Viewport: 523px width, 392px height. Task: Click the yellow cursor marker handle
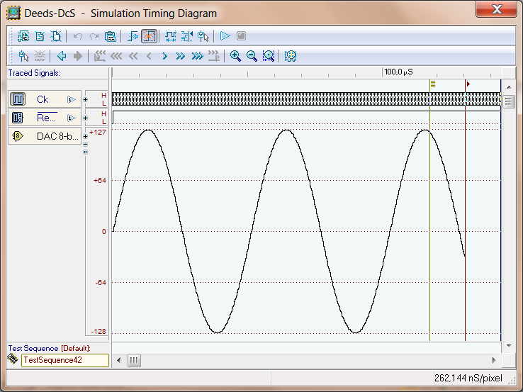click(x=432, y=84)
